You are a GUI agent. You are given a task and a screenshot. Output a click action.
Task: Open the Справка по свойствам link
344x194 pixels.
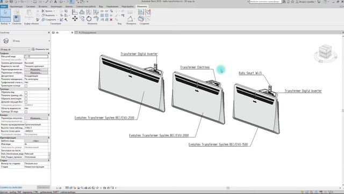coord(11,187)
